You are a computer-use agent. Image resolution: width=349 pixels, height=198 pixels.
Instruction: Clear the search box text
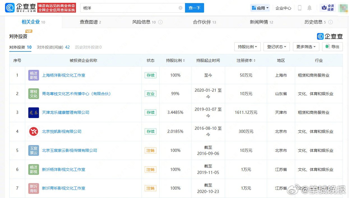[180, 8]
